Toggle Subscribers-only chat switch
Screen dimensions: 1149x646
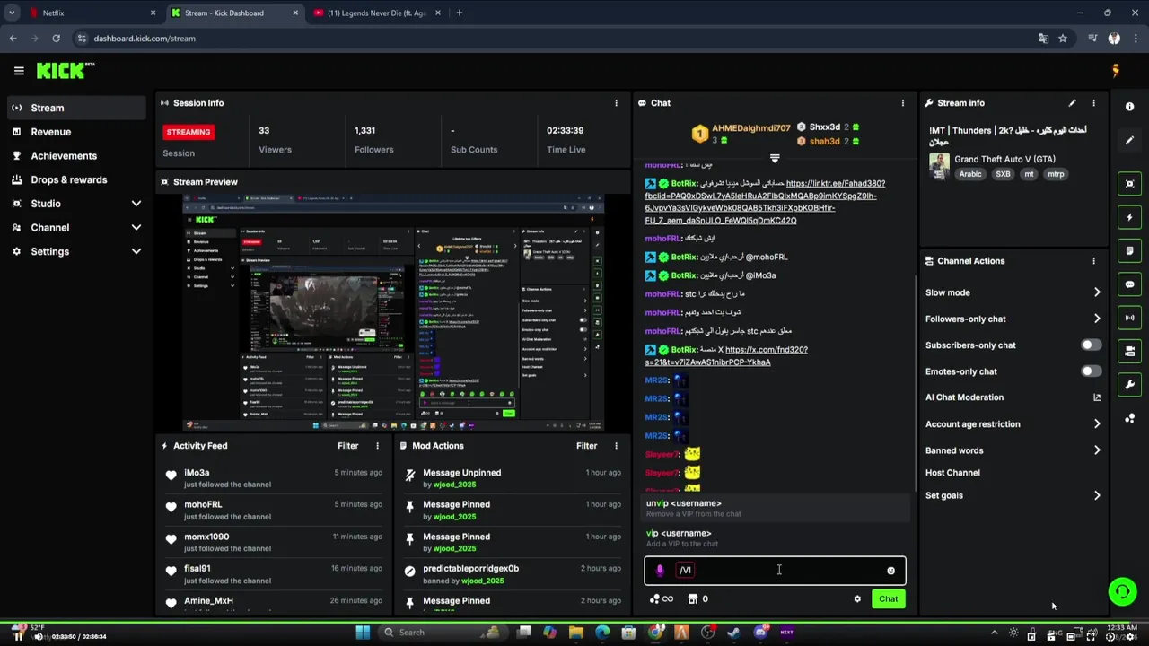pyautogui.click(x=1091, y=345)
